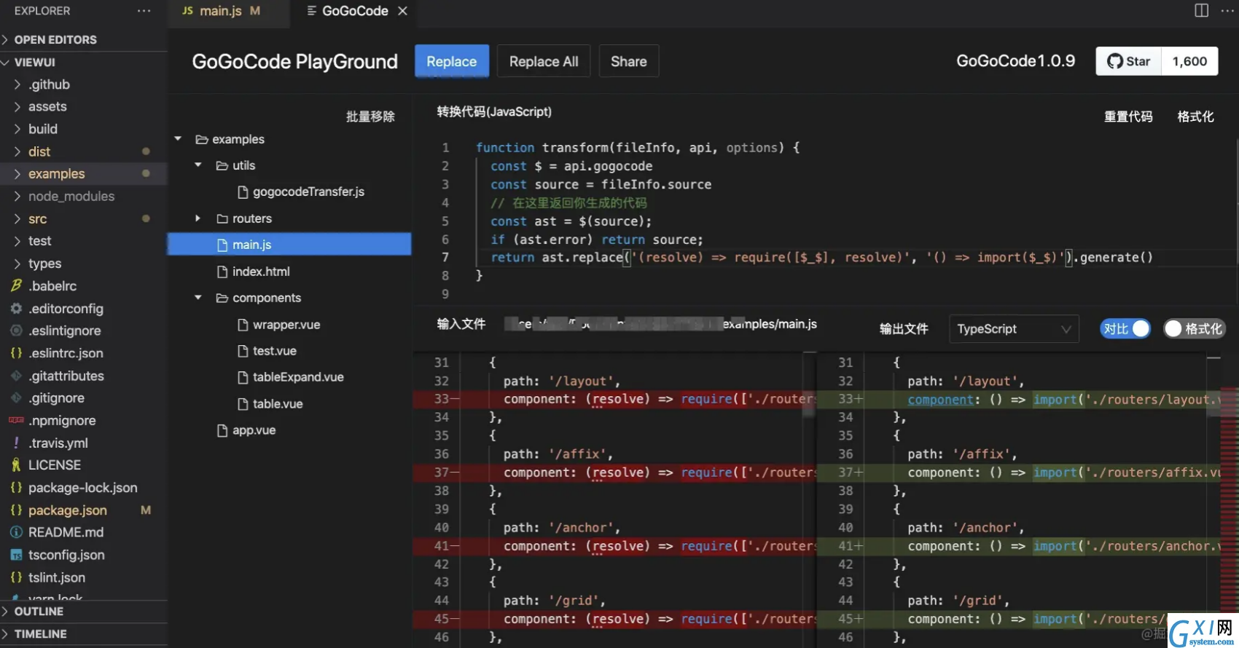Click the 批量移除 batch remove link
Image resolution: width=1239 pixels, height=648 pixels.
tap(370, 116)
